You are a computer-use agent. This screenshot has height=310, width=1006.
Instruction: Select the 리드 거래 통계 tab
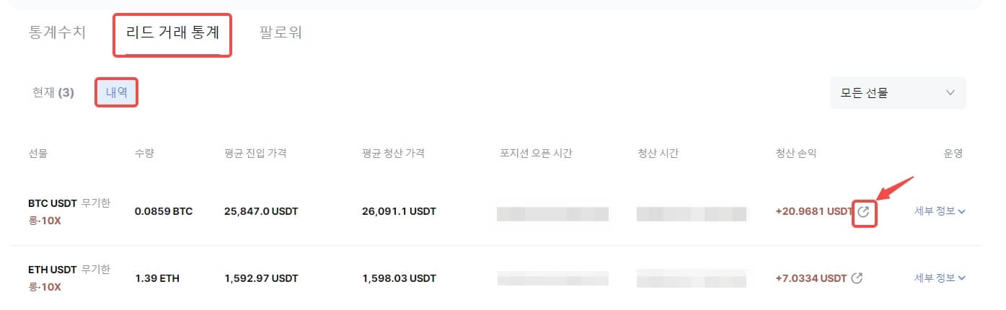tap(172, 33)
